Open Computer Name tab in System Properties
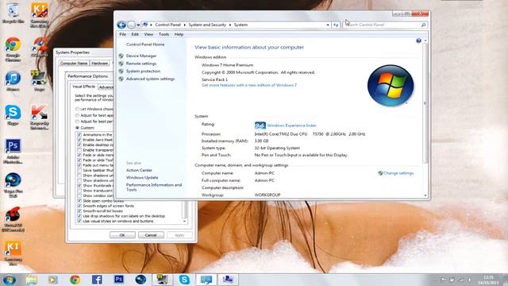508x286 pixels. click(x=74, y=64)
